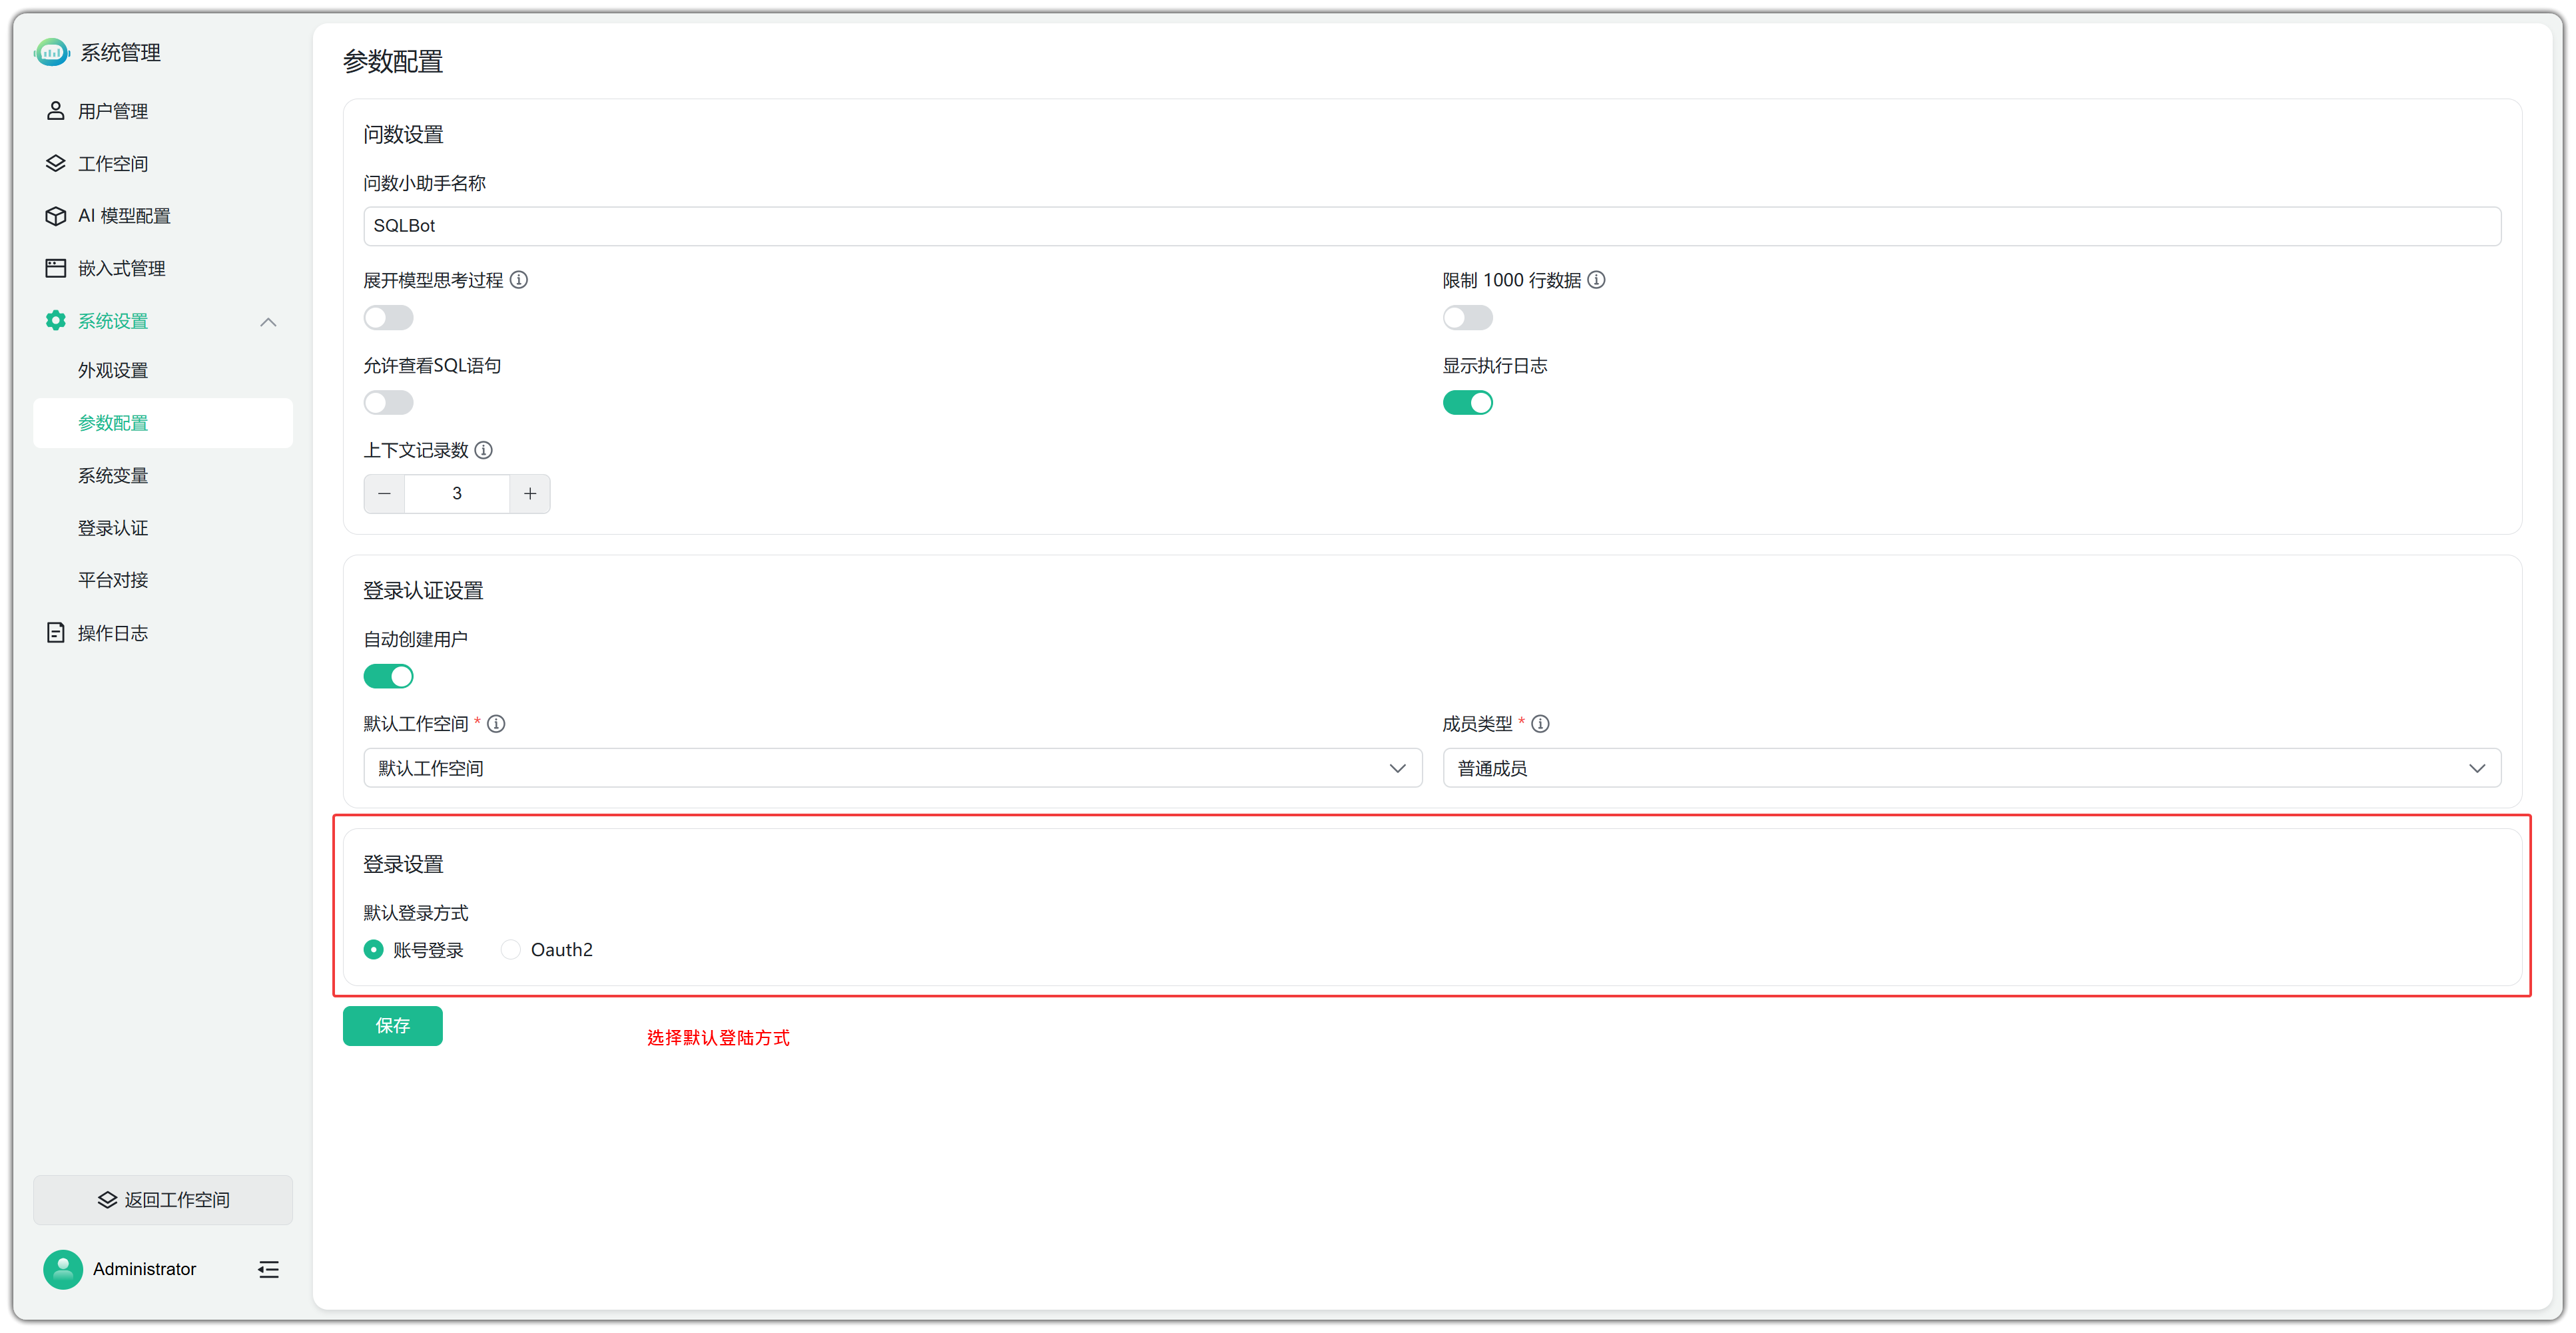The image size is (2576, 1333).
Task: Click info icon beside 默认工作空间 label
Action: click(x=497, y=724)
